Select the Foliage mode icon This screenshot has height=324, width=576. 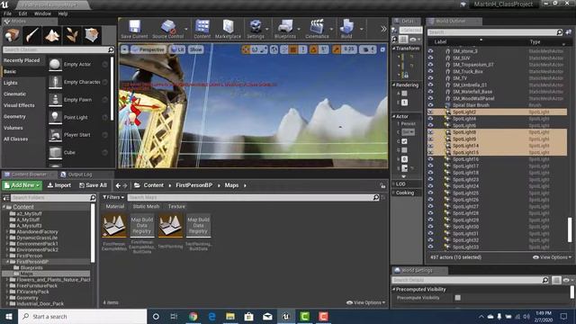(x=72, y=36)
